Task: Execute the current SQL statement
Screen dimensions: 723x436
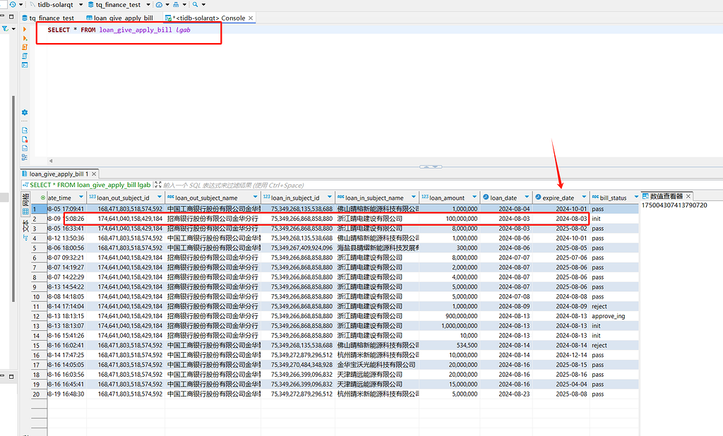Action: click(x=24, y=30)
